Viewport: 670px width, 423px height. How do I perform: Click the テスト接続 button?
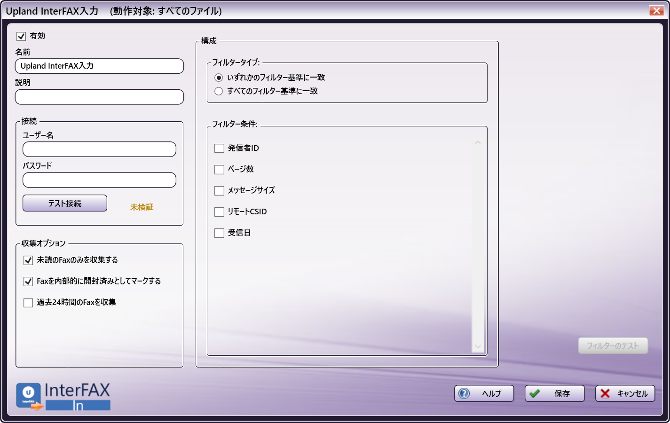65,203
